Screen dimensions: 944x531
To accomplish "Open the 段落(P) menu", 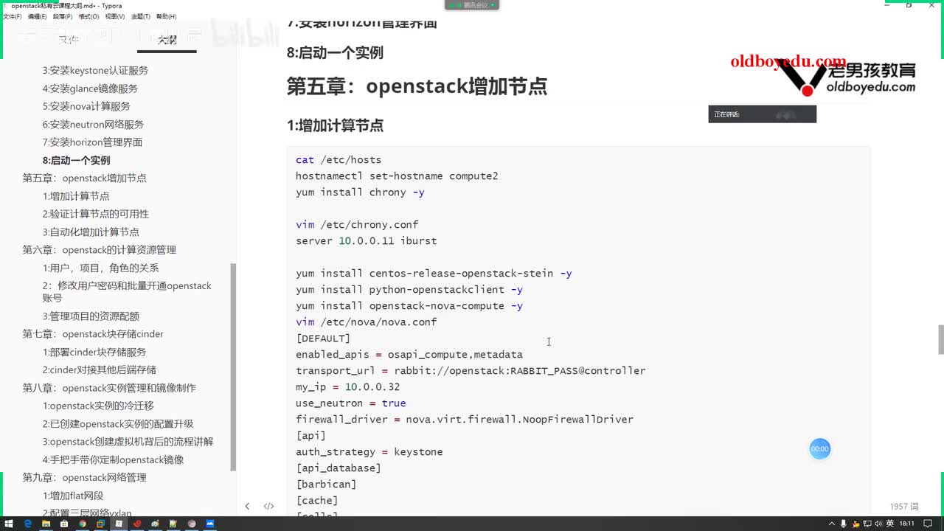I will click(x=63, y=16).
